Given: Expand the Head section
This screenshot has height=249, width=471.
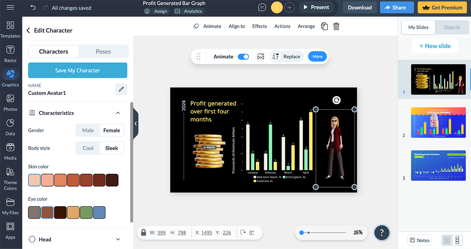Looking at the screenshot, I should point(118,239).
